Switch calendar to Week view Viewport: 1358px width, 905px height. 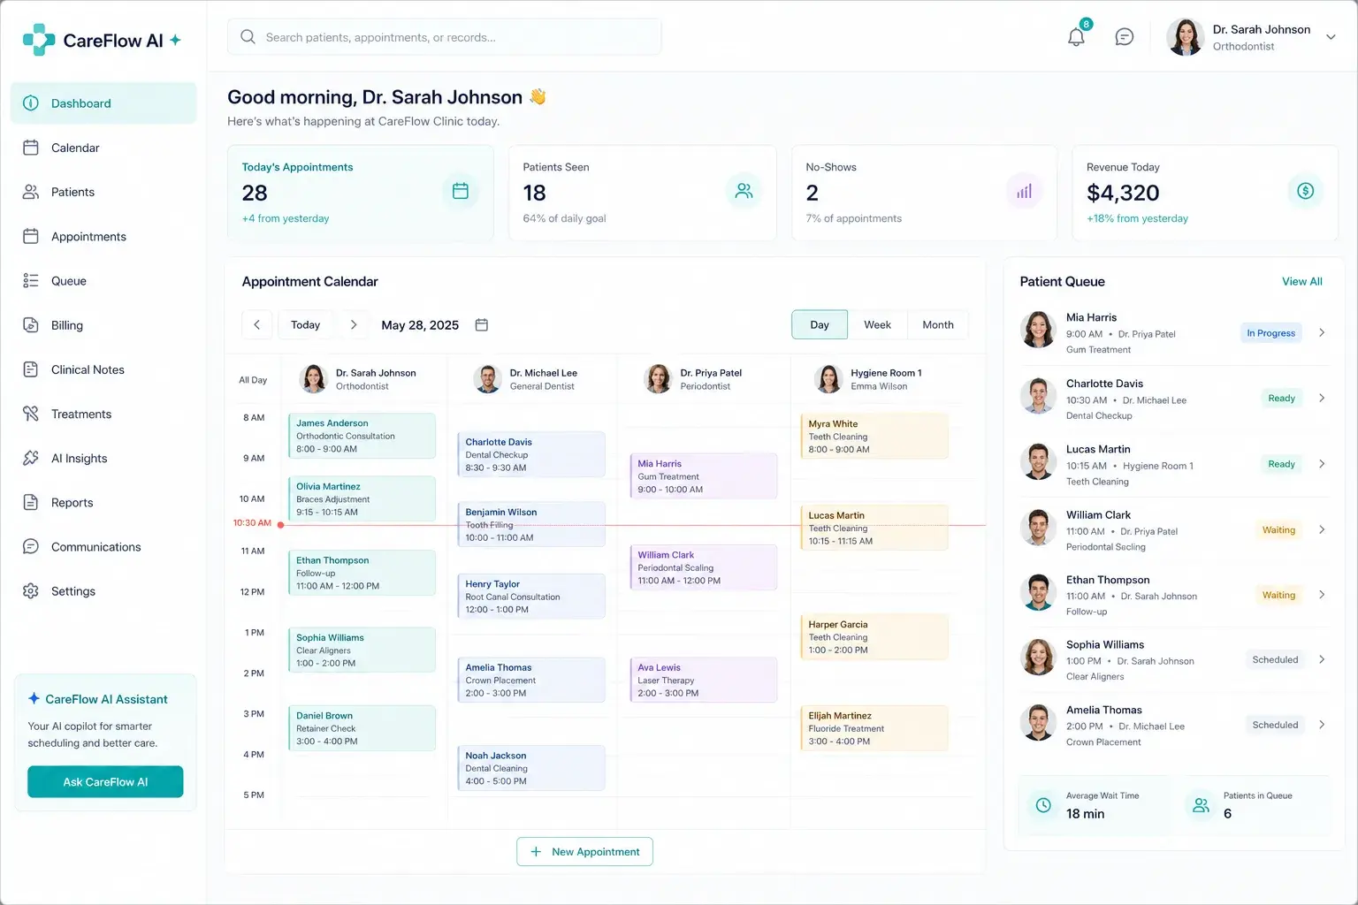click(x=877, y=325)
